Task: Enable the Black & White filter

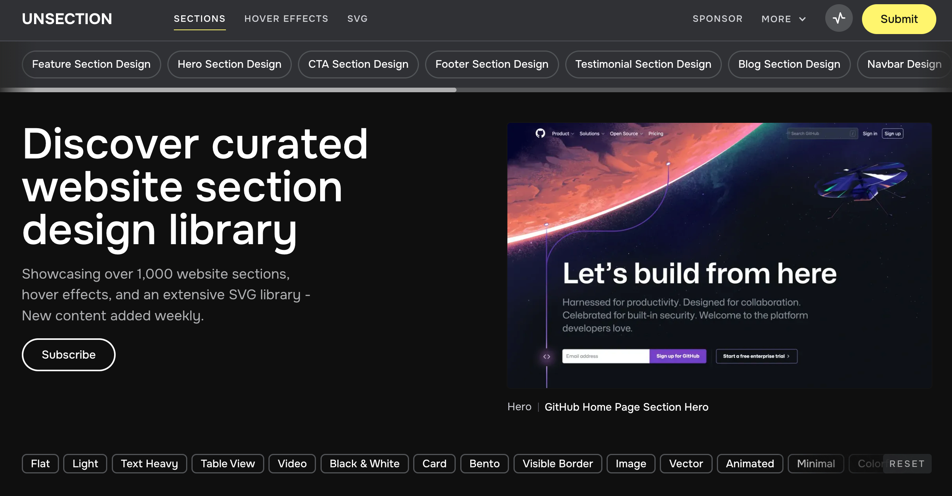Action: click(364, 463)
